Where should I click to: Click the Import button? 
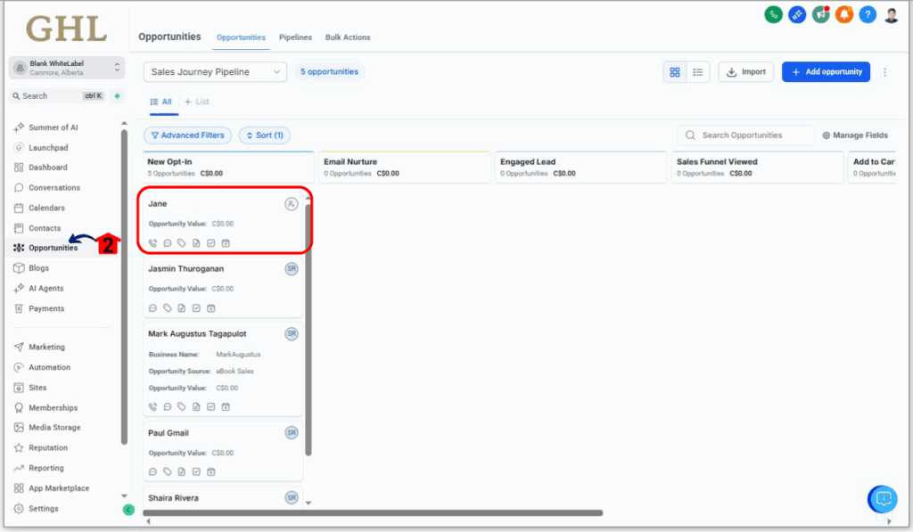tap(745, 72)
